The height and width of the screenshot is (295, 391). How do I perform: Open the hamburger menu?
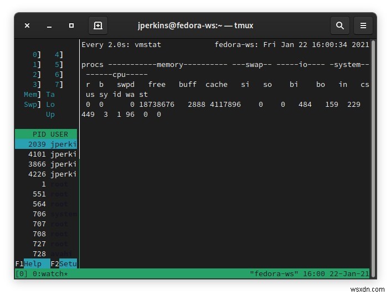[x=363, y=25]
